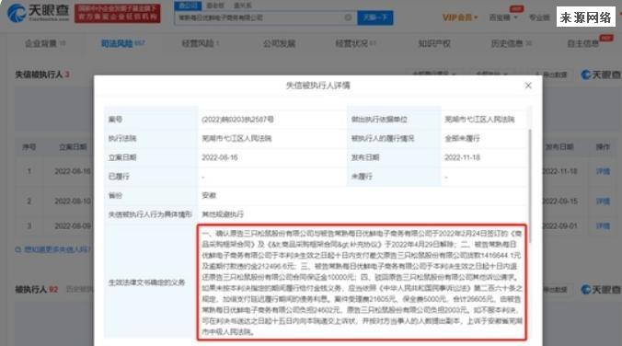Click the 做出执行依据单位 court value

click(479, 120)
